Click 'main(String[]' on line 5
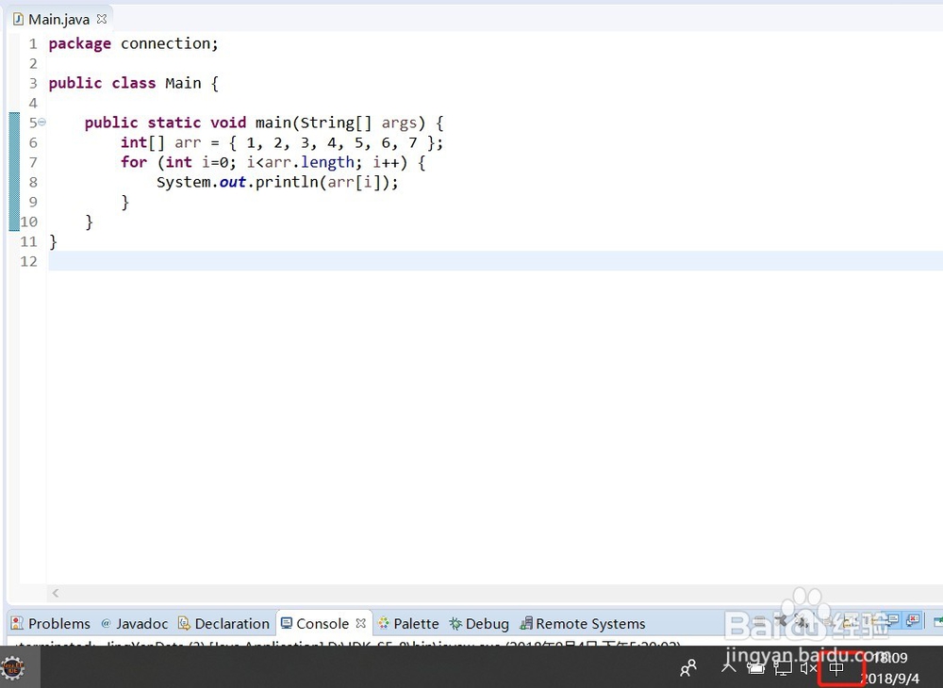The width and height of the screenshot is (943, 688). (313, 123)
